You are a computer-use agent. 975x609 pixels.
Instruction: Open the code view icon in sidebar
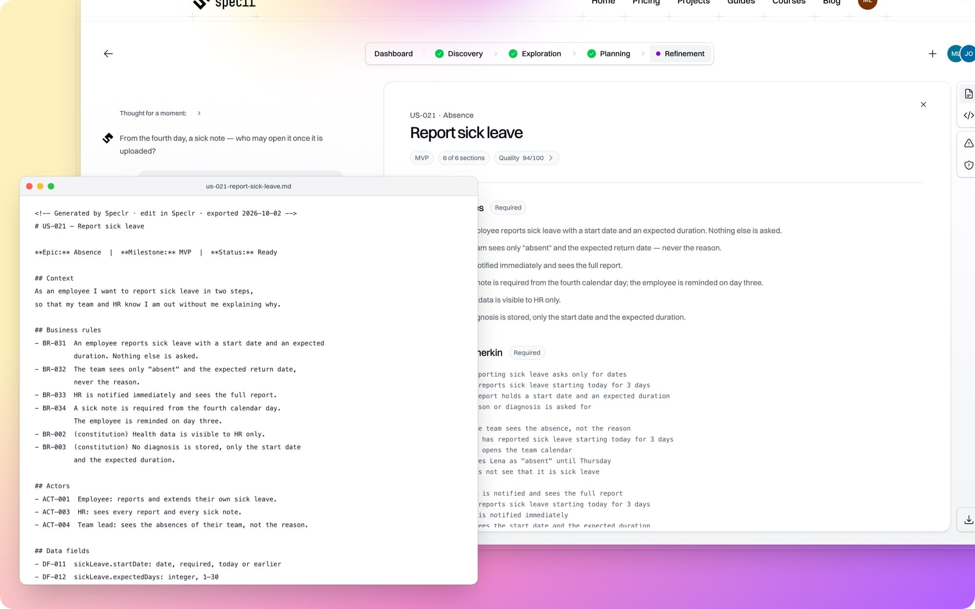968,115
